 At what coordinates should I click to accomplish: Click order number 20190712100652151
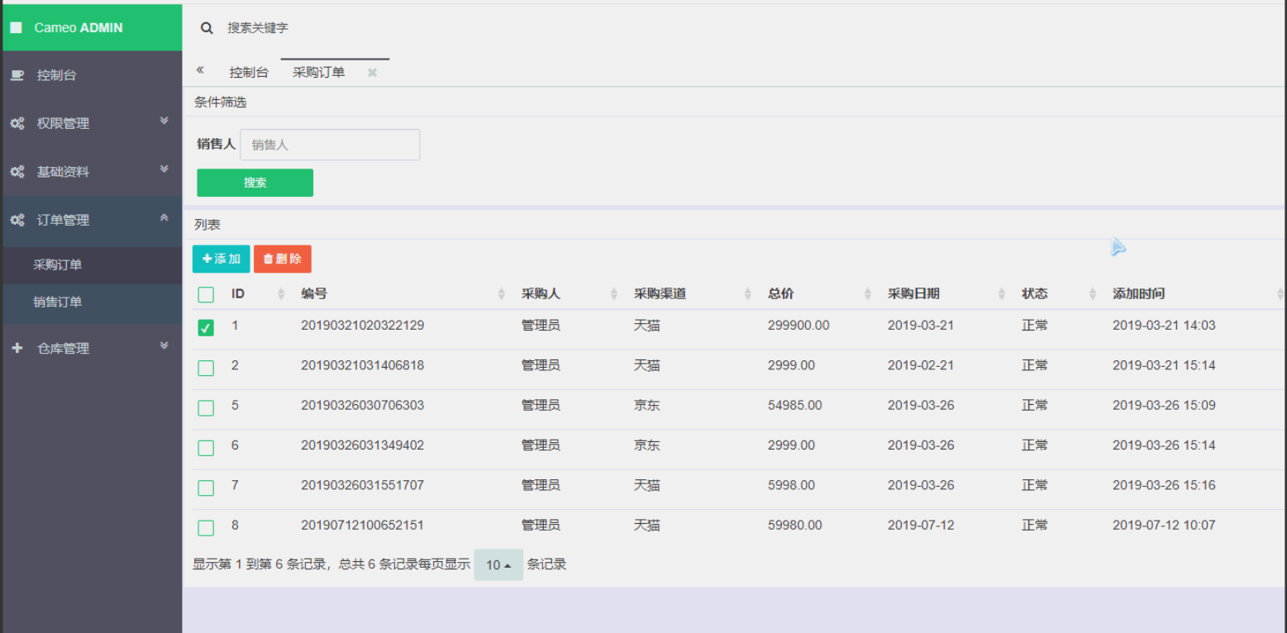[x=363, y=526]
